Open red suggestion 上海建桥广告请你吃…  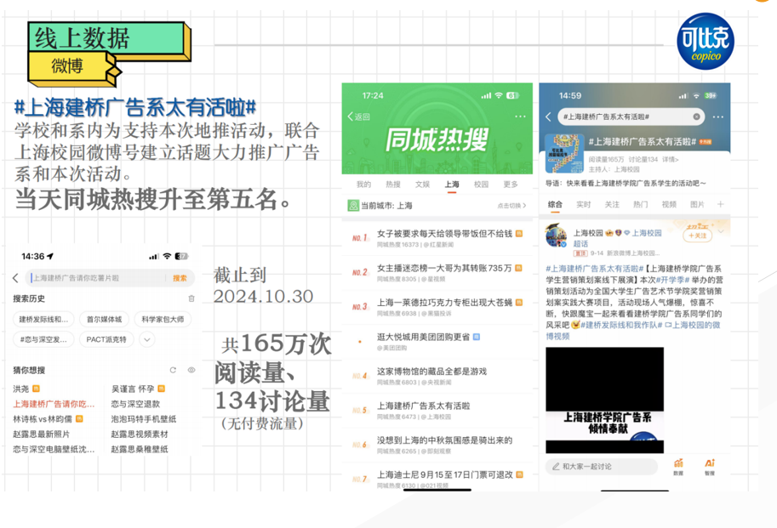click(x=54, y=404)
